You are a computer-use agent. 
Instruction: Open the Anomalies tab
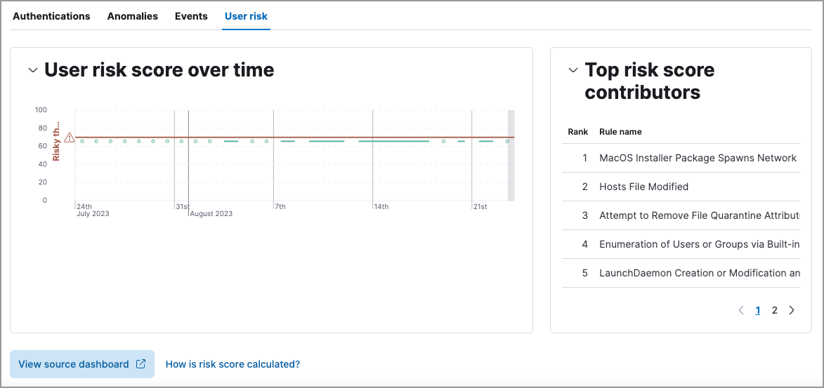[132, 16]
